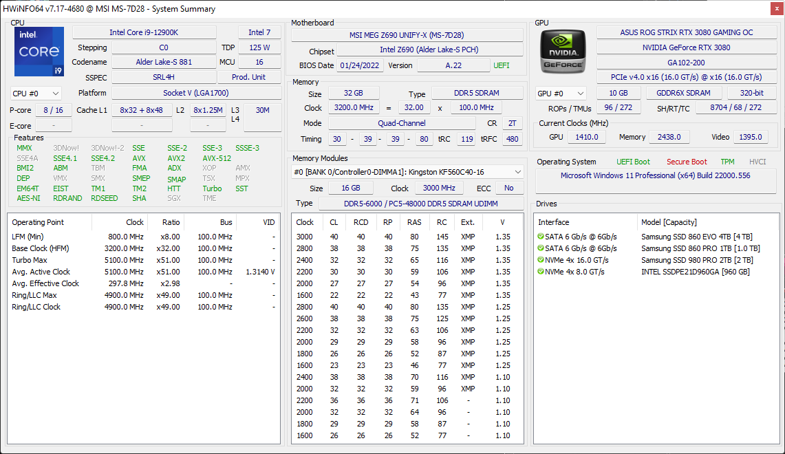Click the MSI MEG Z690 UNIFY-X motherboard field
785x454 pixels.
click(x=407, y=35)
